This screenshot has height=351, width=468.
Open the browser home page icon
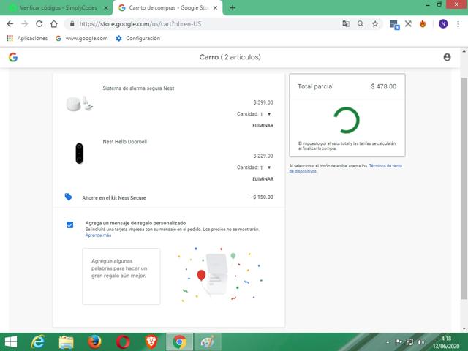click(53, 24)
